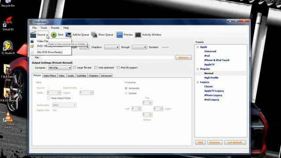
Task: Choose Video File from Source menu
Action: coord(43,41)
